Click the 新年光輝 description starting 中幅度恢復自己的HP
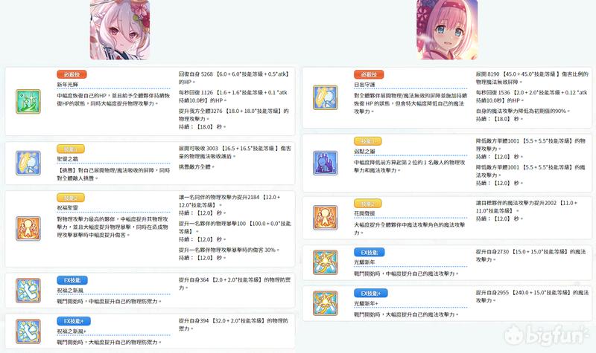This screenshot has width=596, height=353. [113, 100]
